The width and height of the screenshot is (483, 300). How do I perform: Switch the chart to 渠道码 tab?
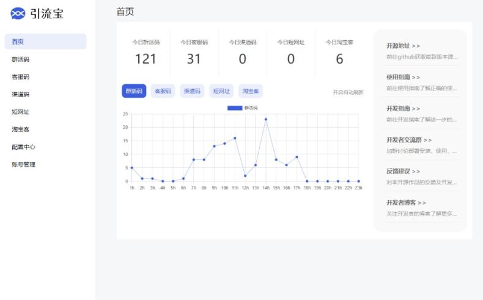click(192, 91)
